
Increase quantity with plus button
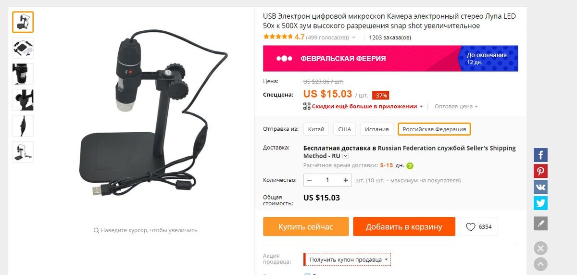coord(346,180)
